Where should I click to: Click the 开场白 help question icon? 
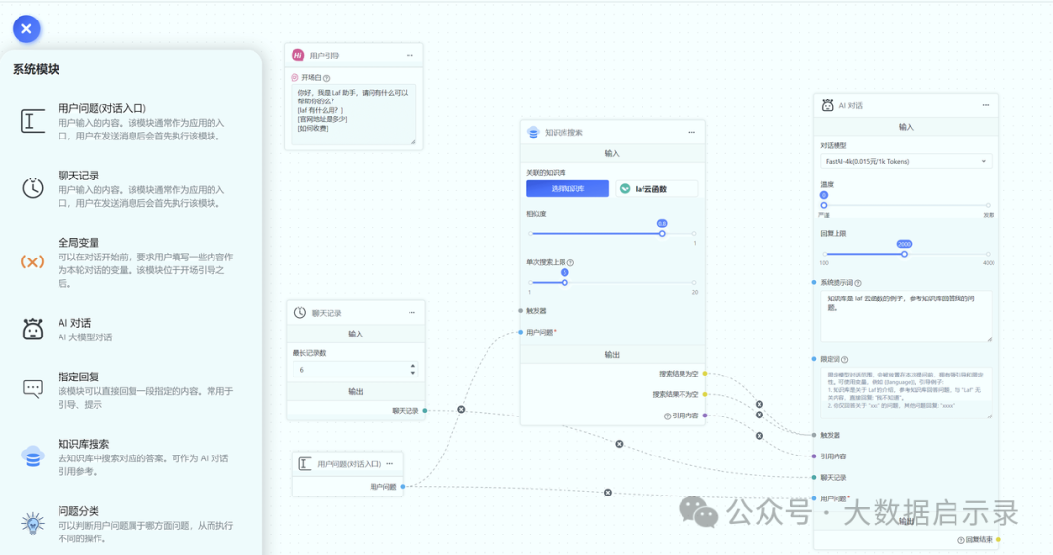(x=327, y=78)
